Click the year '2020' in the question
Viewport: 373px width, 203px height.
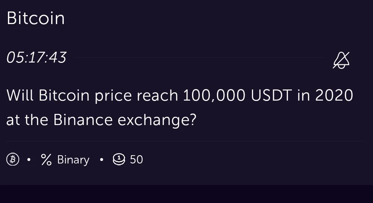click(x=334, y=95)
